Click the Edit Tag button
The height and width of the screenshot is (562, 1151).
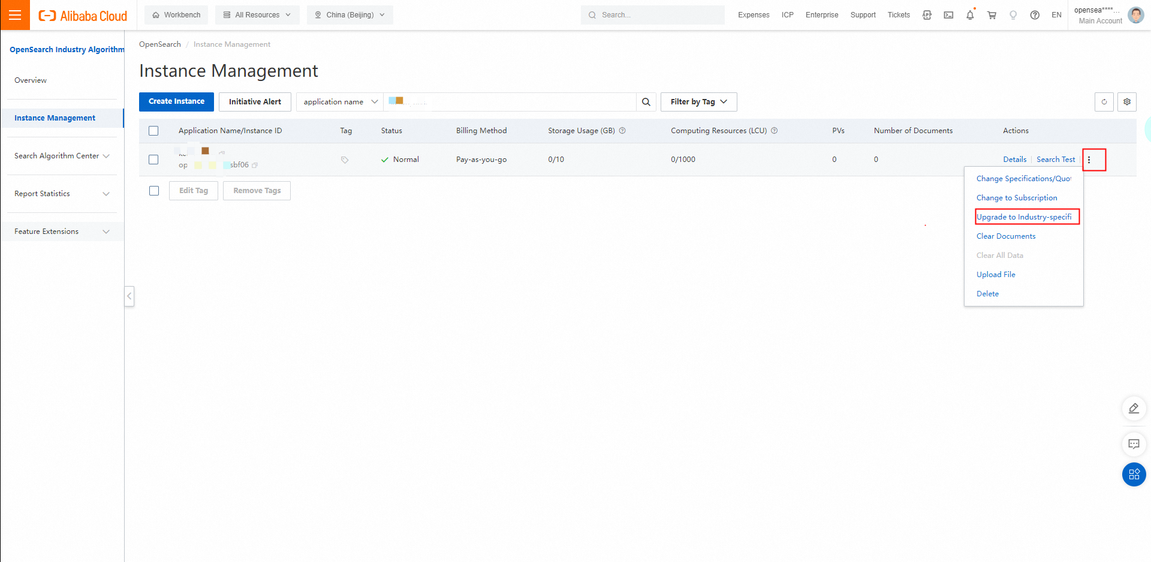point(194,191)
